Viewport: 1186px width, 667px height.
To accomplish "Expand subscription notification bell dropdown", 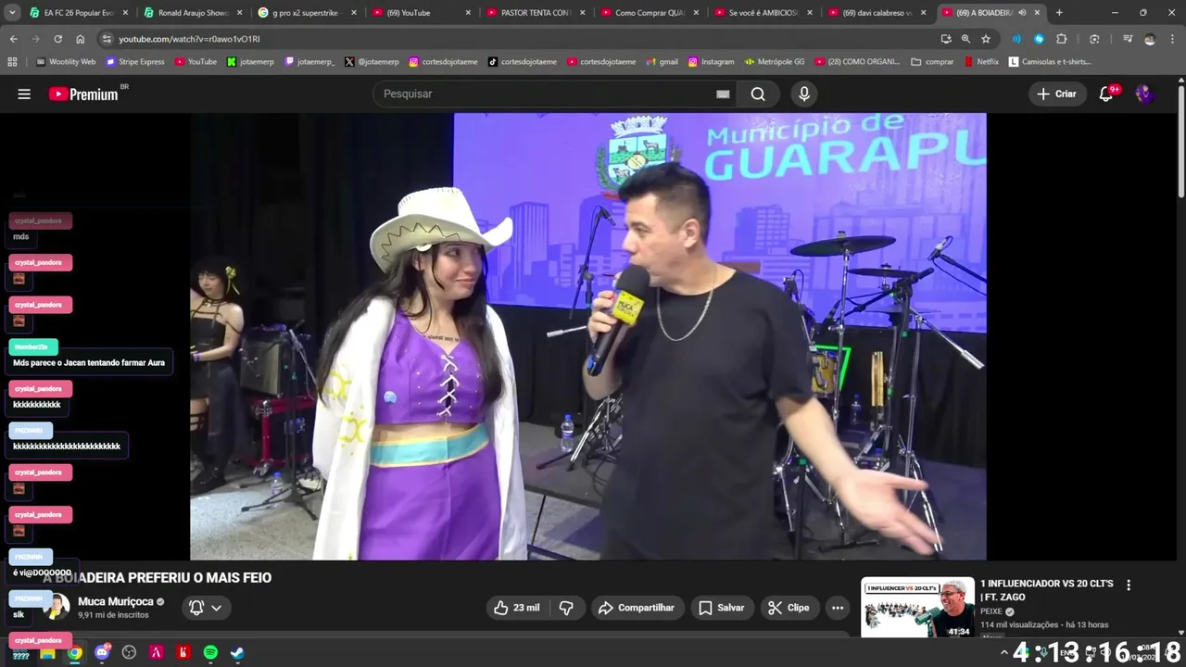I will (x=206, y=608).
